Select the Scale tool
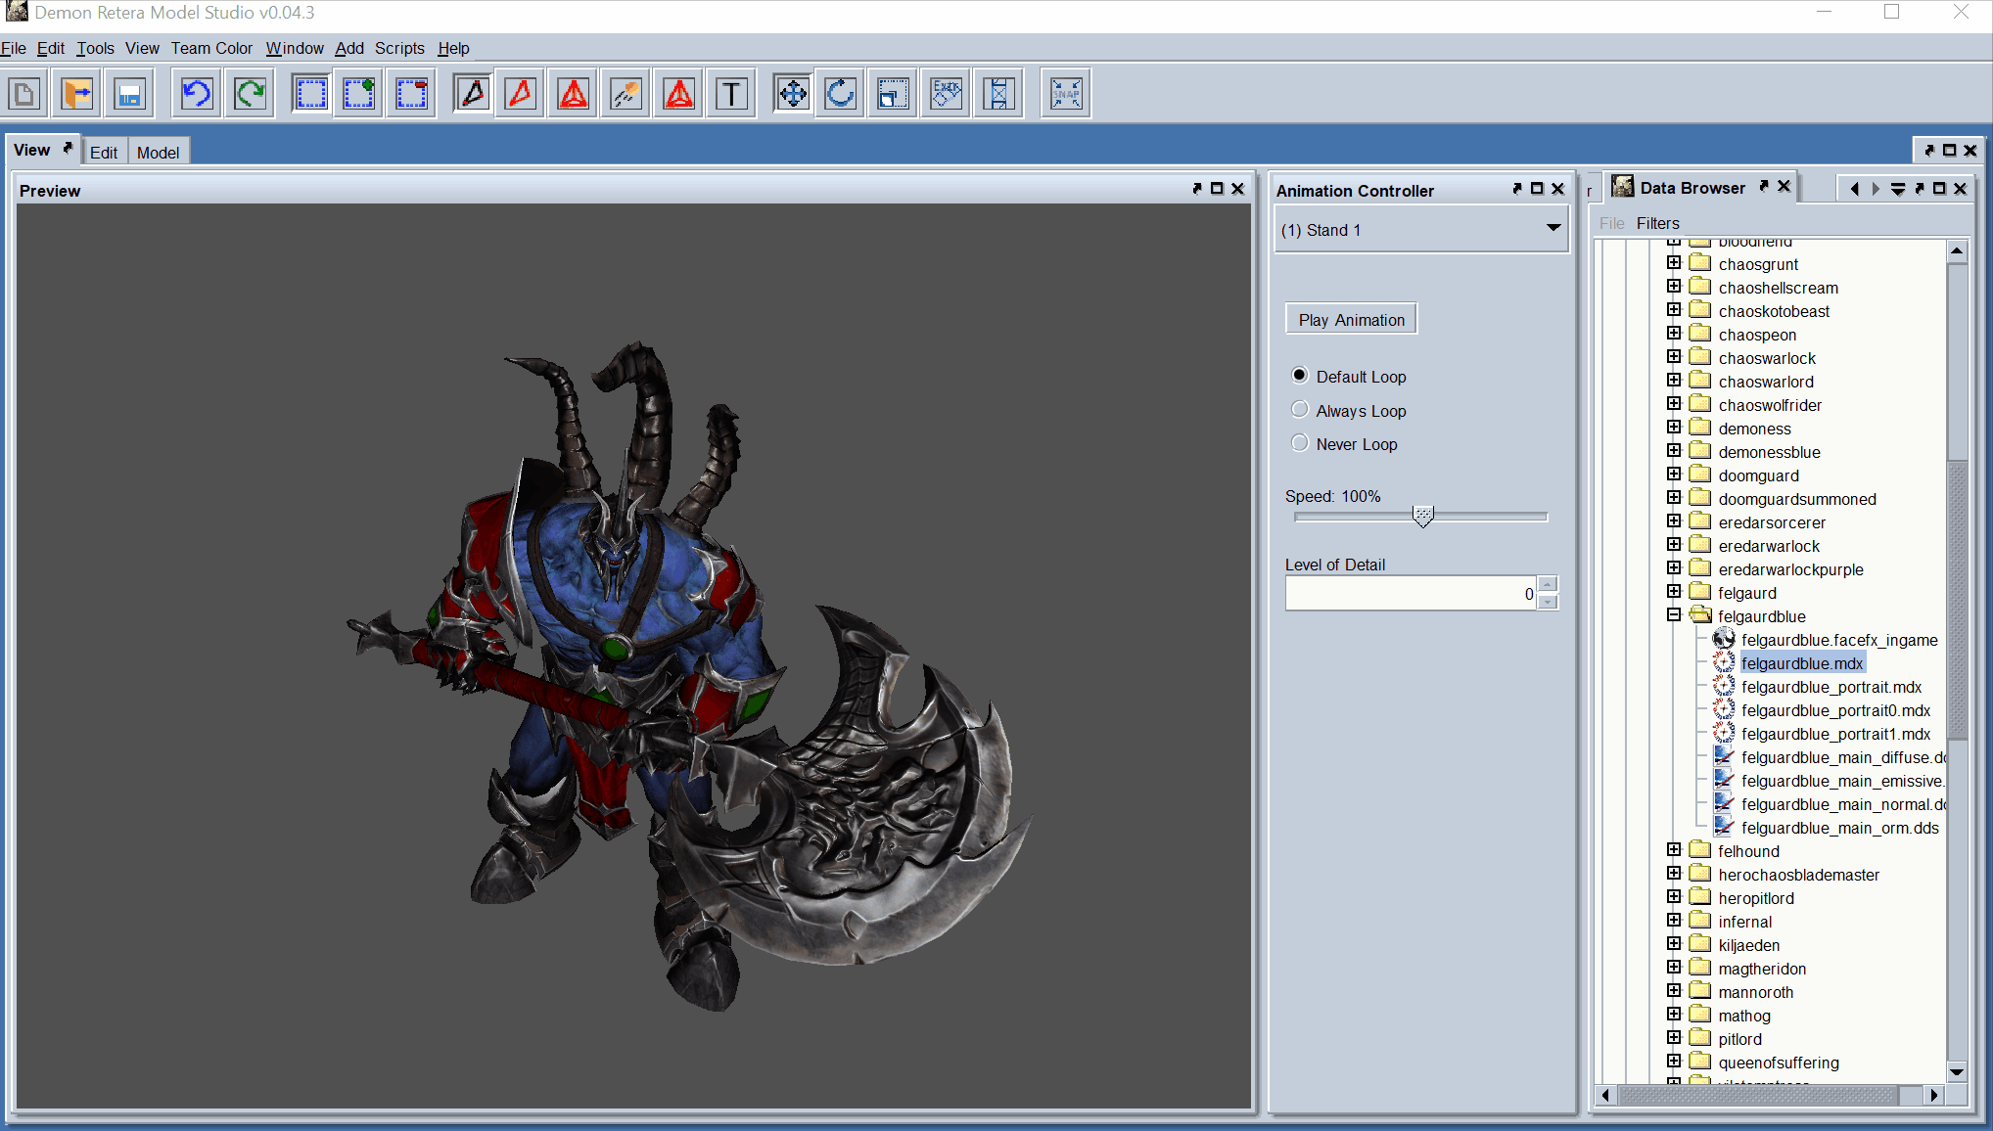 coord(893,94)
